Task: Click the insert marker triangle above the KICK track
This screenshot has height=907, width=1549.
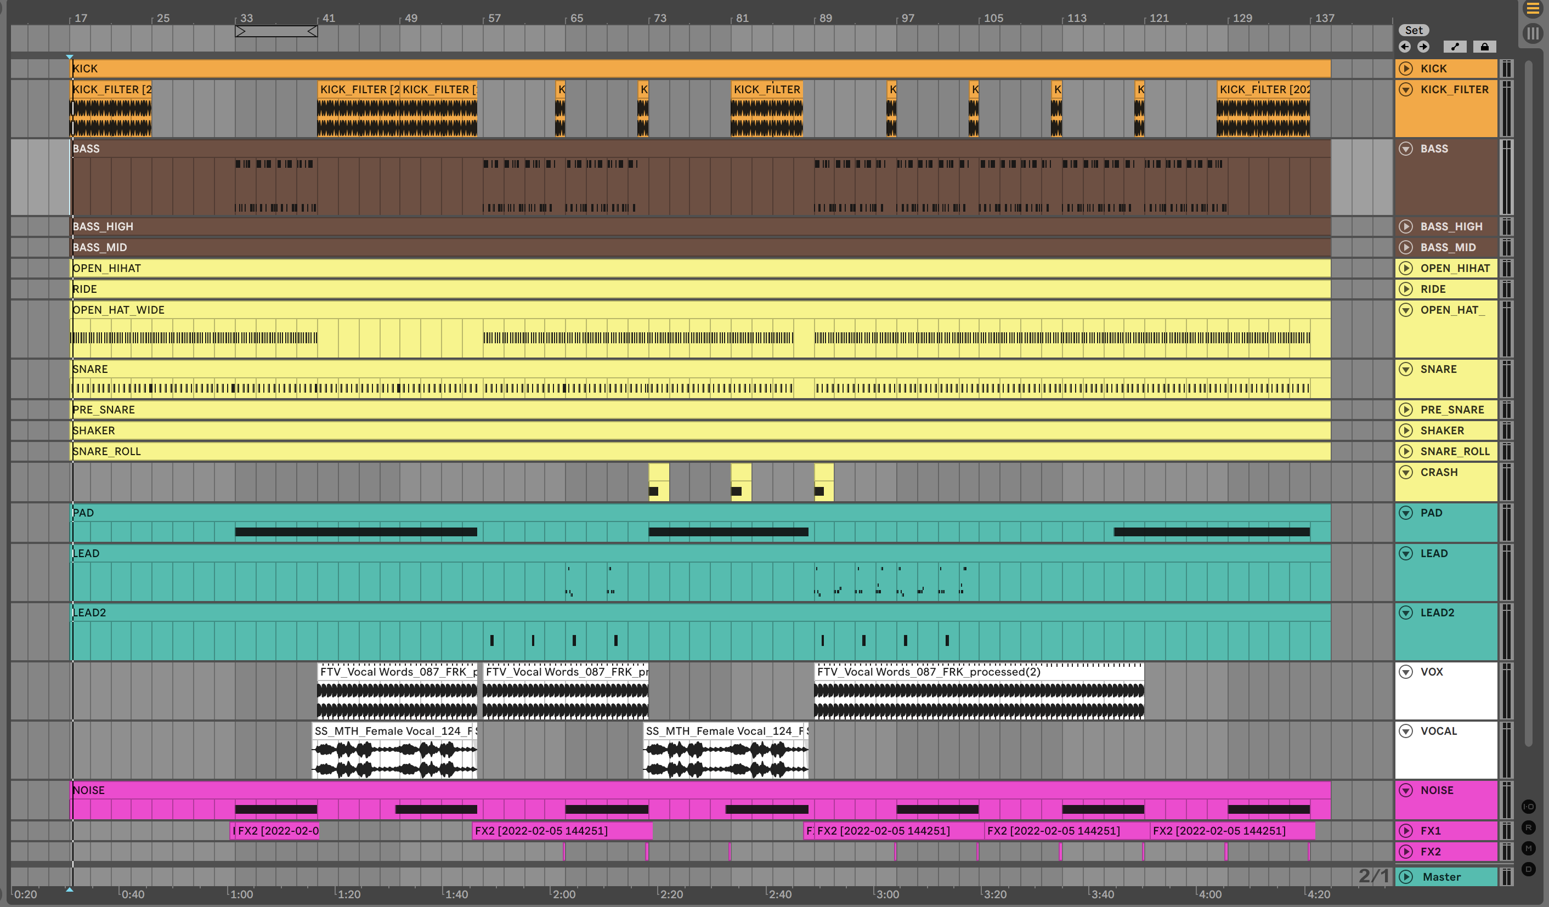Action: [70, 56]
